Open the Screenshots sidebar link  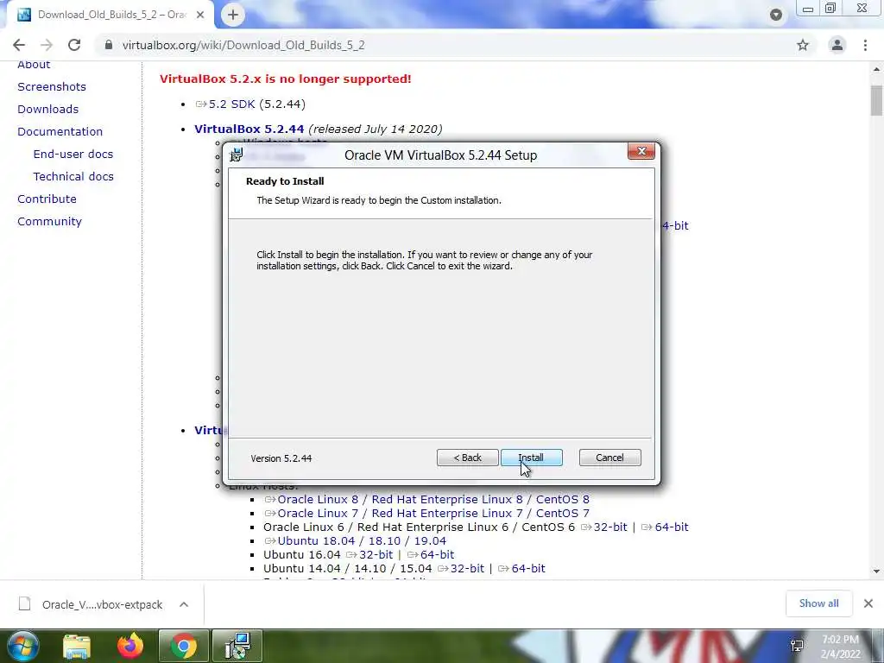[x=52, y=87]
